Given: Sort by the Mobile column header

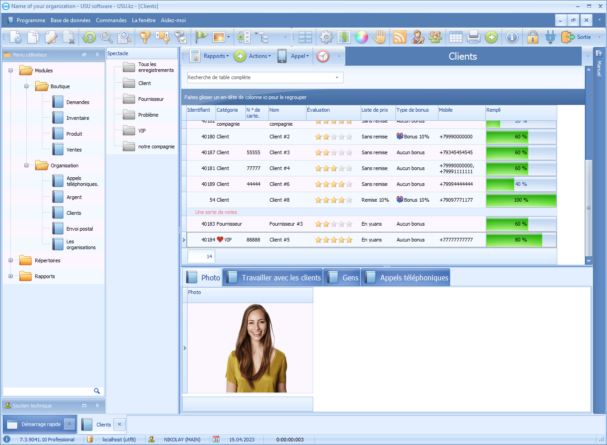Looking at the screenshot, I should pos(461,113).
